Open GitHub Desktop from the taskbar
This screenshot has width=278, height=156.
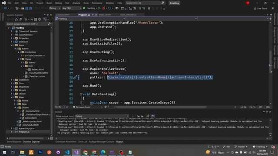pyautogui.click(x=58, y=152)
